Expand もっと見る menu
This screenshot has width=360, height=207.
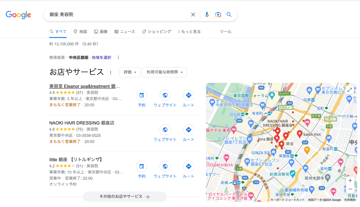pyautogui.click(x=189, y=32)
